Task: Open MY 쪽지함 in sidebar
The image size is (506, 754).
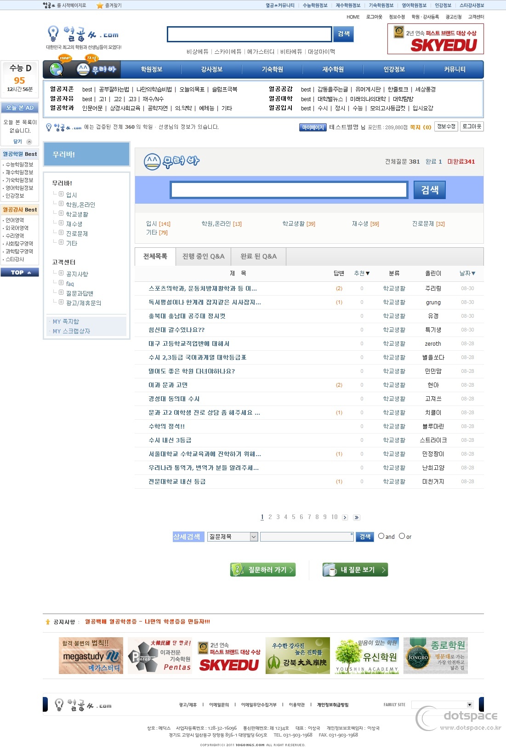Action: (66, 321)
